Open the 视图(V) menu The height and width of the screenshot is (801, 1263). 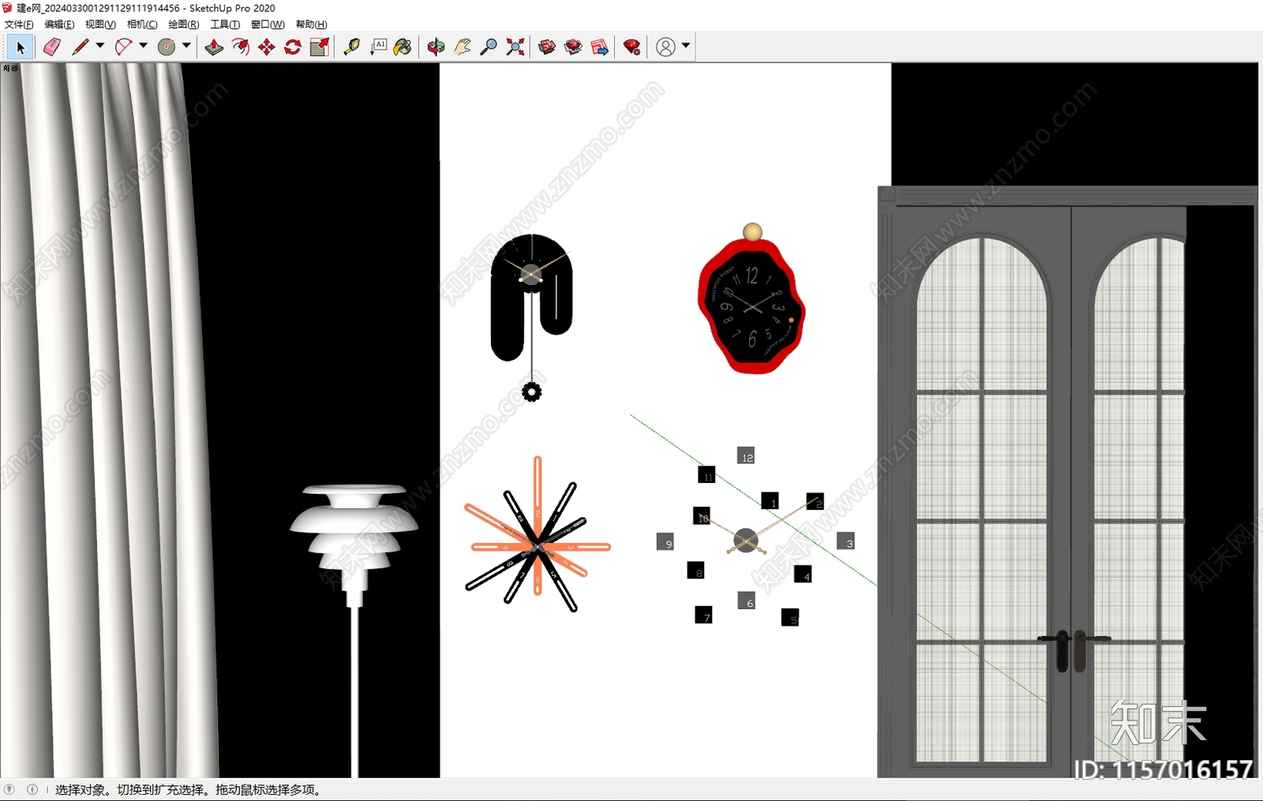100,24
